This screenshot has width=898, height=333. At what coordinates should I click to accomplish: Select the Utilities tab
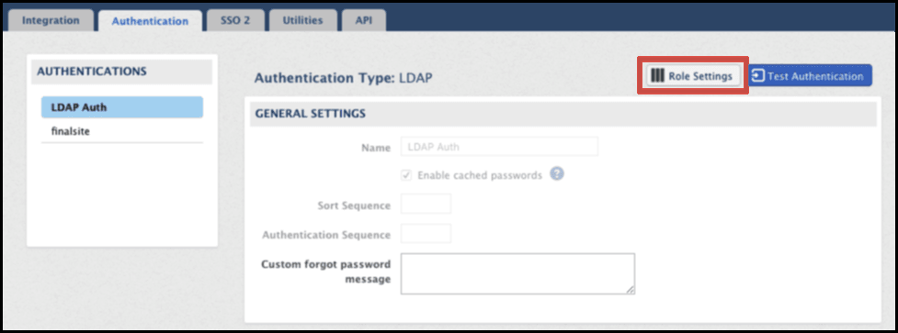pyautogui.click(x=302, y=20)
